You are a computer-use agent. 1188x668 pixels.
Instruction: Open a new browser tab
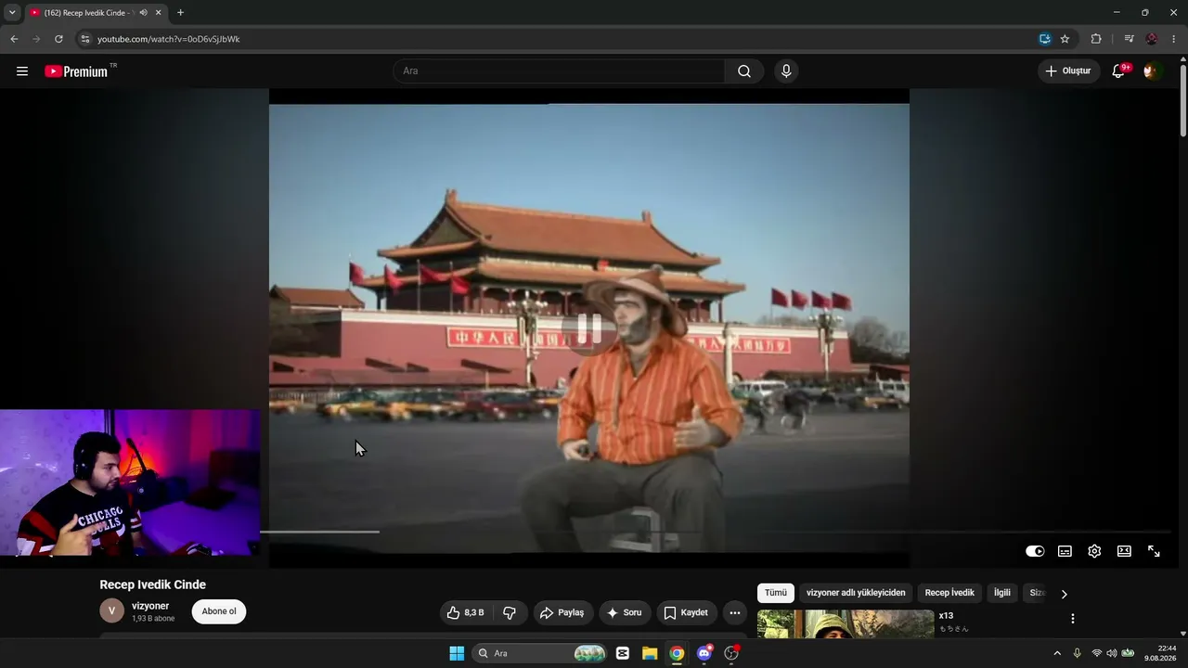tap(180, 13)
